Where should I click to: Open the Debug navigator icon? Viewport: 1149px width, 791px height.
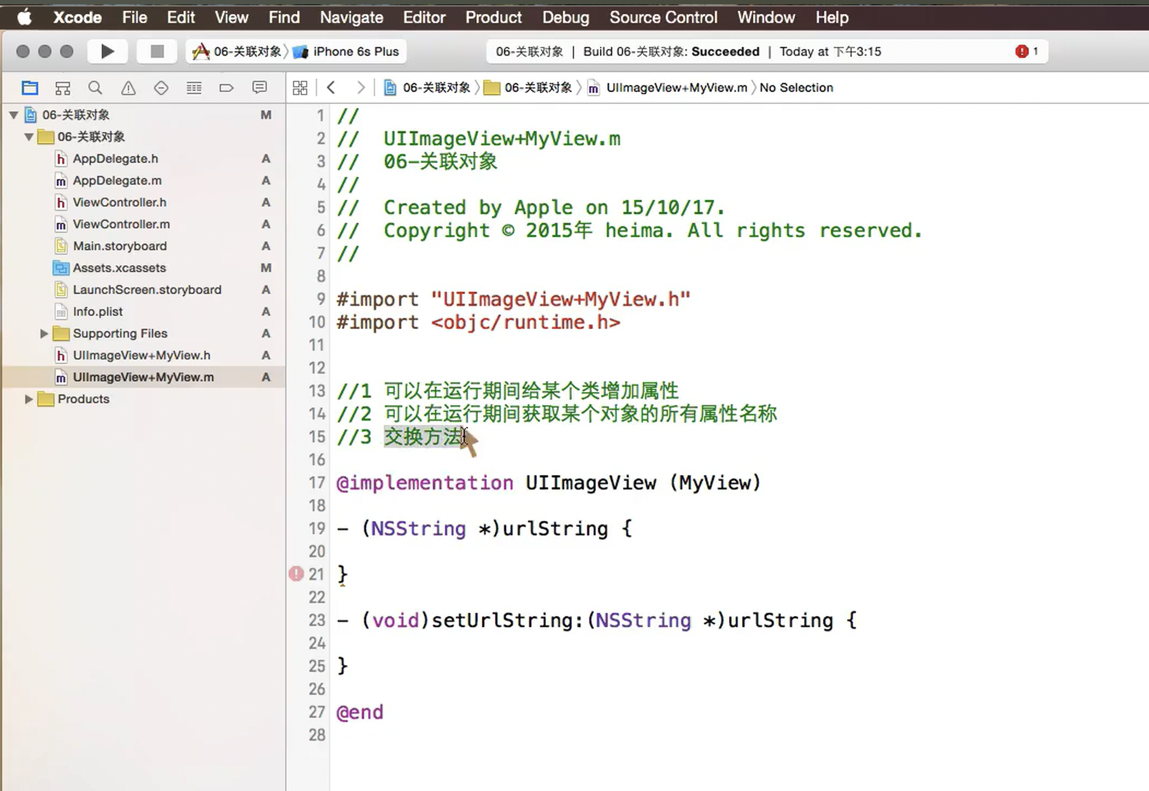194,87
